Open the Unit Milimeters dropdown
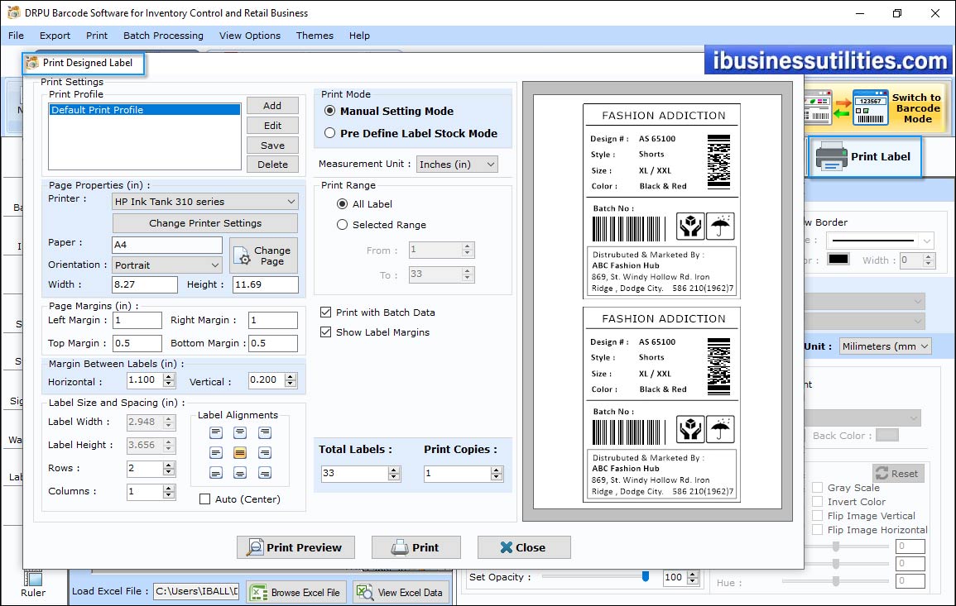This screenshot has height=606, width=956. coord(886,346)
